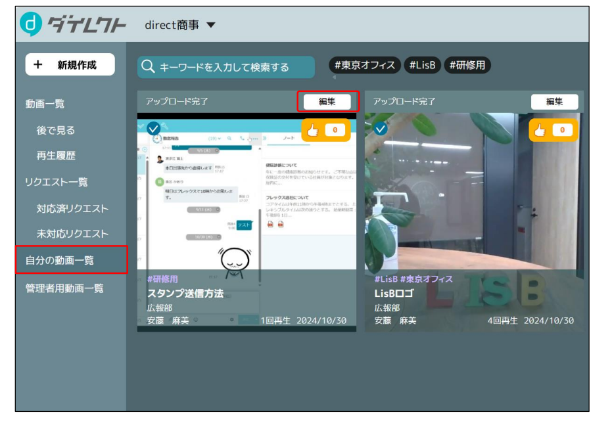
Task: Click 広報部 on LisBロゴ card
Action: point(387,308)
